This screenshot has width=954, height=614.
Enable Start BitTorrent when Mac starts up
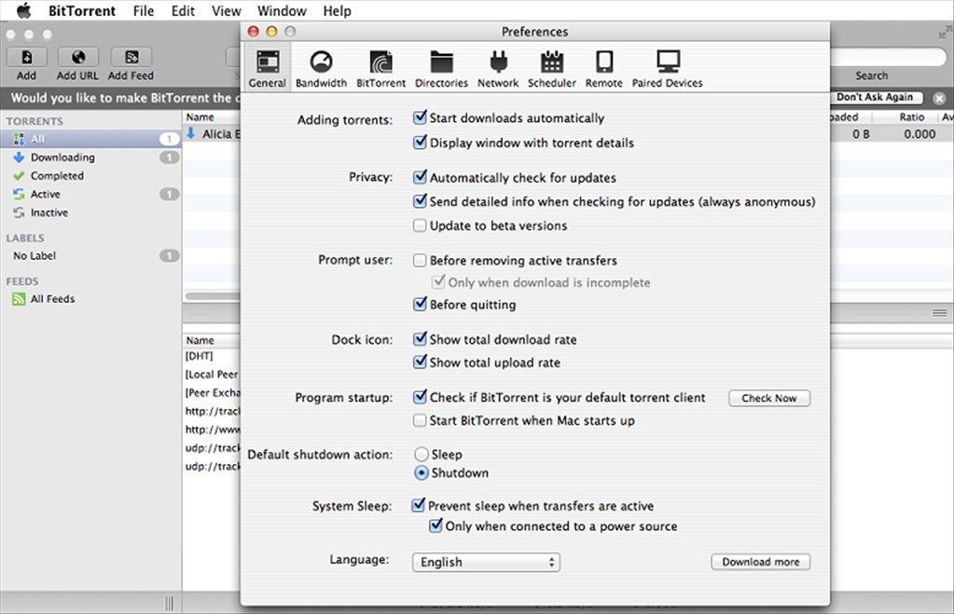420,420
